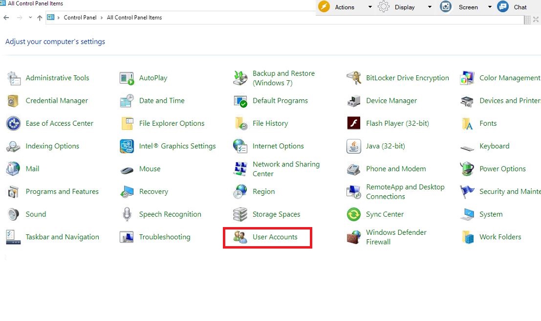The image size is (541, 321).
Task: Open the Indexing Options icon
Action: point(14,146)
